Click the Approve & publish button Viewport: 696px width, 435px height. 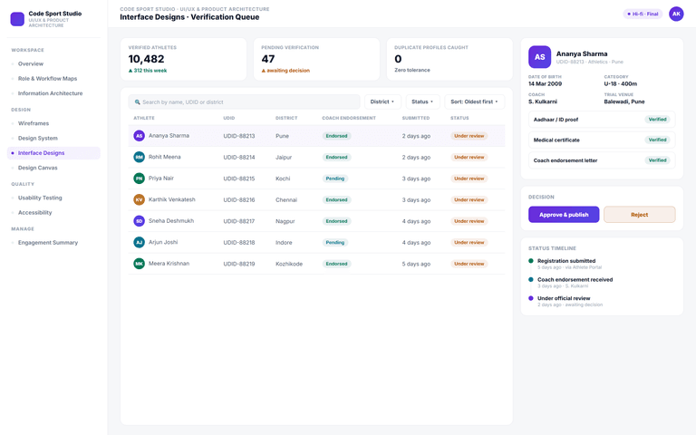tap(564, 215)
